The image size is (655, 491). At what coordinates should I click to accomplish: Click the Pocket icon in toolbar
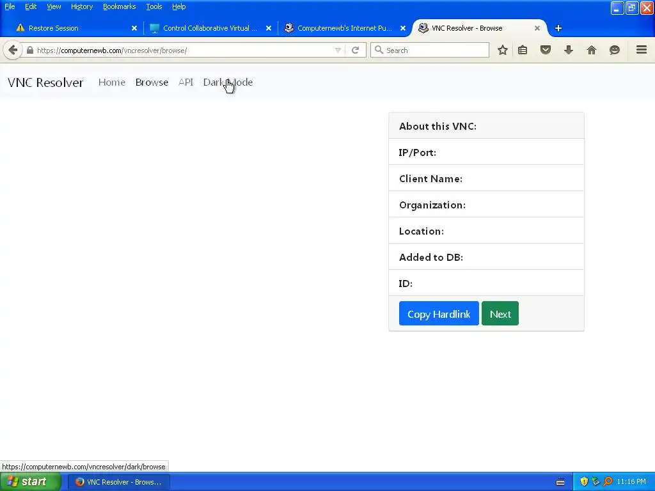point(546,50)
